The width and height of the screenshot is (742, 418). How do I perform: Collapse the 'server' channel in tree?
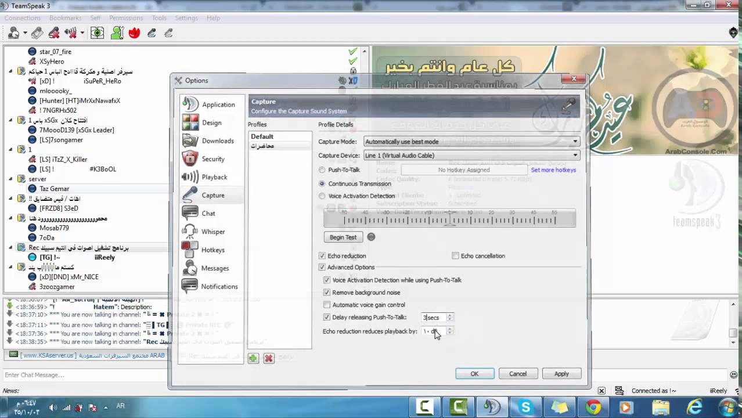tap(10, 179)
